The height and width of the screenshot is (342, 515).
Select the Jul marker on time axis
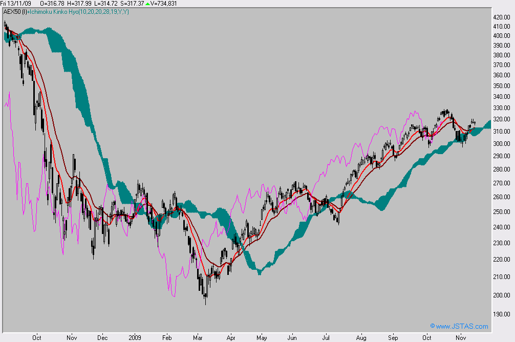coord(326,338)
